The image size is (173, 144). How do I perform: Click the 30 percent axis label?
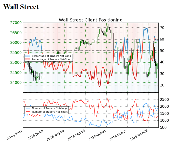(x=162, y=74)
